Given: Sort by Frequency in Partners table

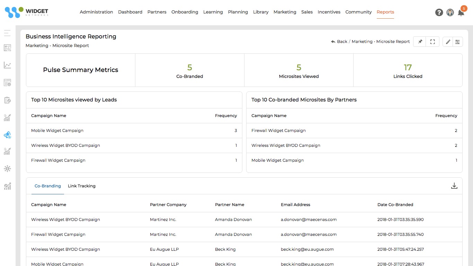Looking at the screenshot, I should [446, 116].
